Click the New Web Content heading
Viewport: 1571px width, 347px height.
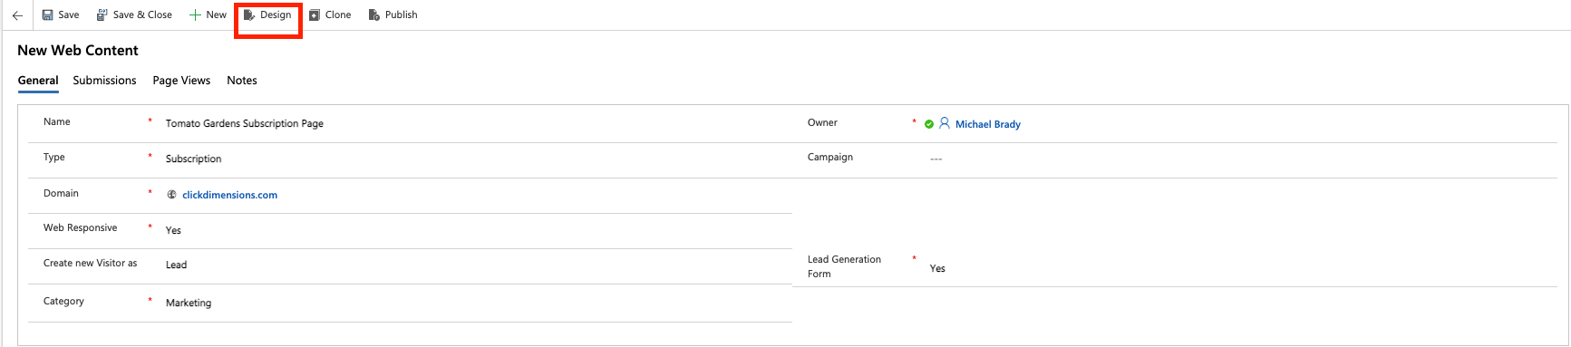[x=78, y=51]
